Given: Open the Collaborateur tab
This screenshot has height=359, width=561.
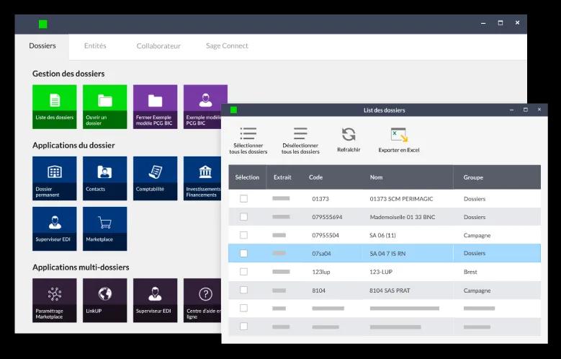Looking at the screenshot, I should 158,46.
